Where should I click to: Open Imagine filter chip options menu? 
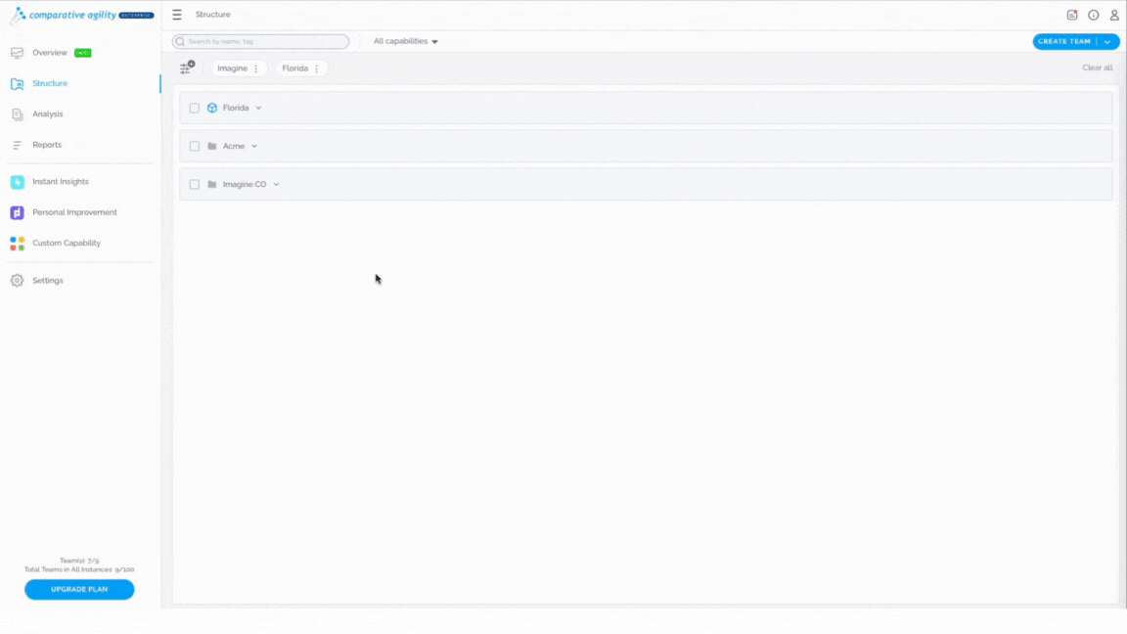point(256,68)
